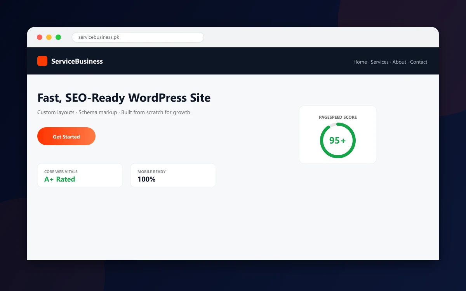Click the orange ServiceBusiness logo square
This screenshot has height=291, width=466.
pyautogui.click(x=42, y=61)
